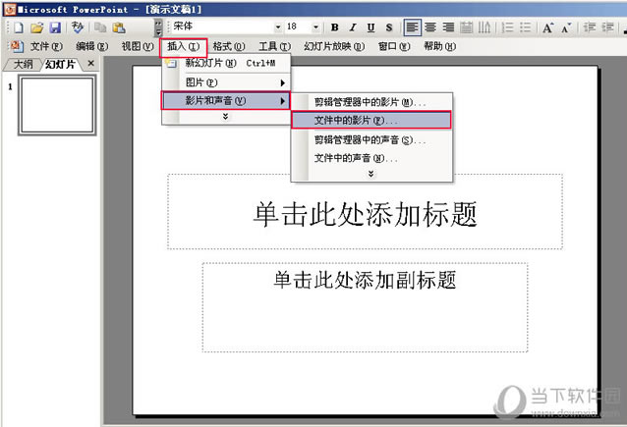Toggle text shadow formatting

coord(389,27)
